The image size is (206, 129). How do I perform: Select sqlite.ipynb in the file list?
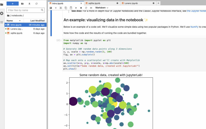[x=26, y=33]
